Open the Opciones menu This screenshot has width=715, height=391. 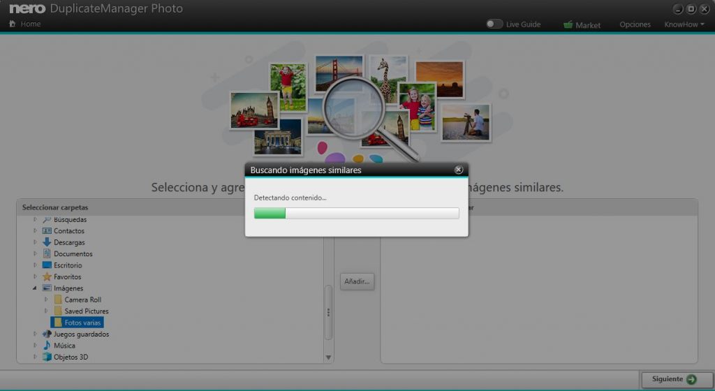(x=635, y=24)
